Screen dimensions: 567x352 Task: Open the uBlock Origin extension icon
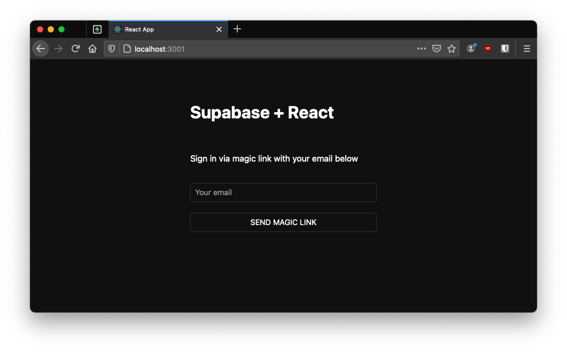pyautogui.click(x=487, y=48)
